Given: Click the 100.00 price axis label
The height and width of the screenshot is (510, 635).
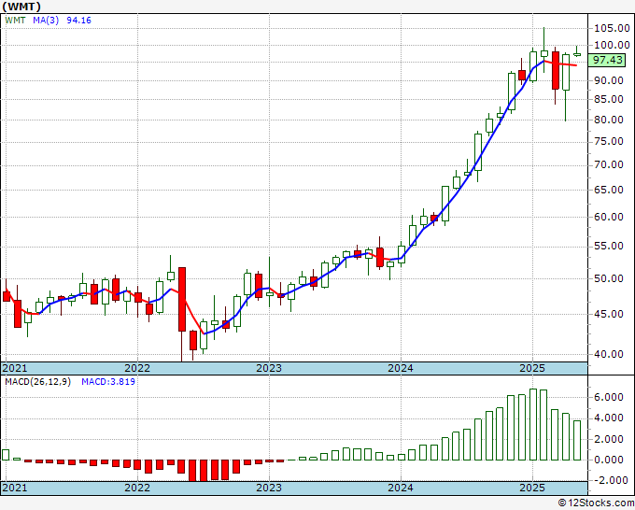Looking at the screenshot, I should tap(612, 45).
